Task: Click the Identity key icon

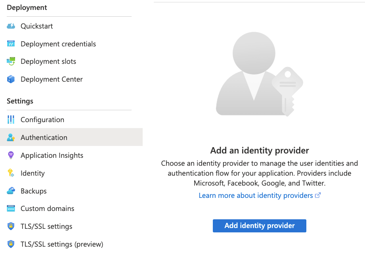Action: (x=11, y=173)
